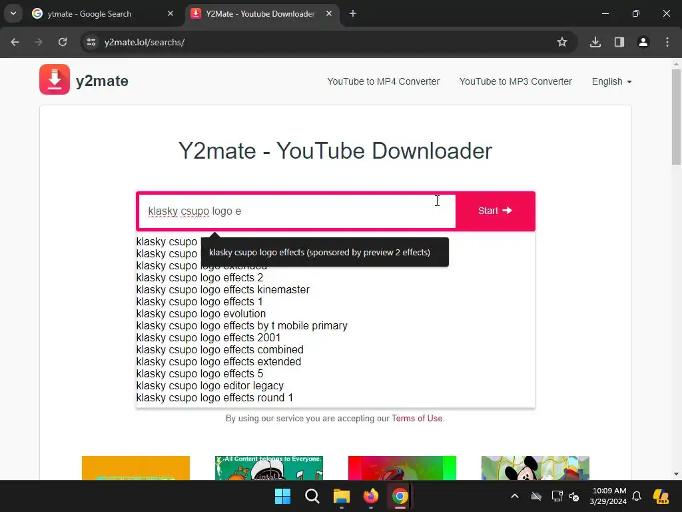The image size is (682, 512).
Task: Open Chrome's three-dot menu
Action: tap(667, 42)
